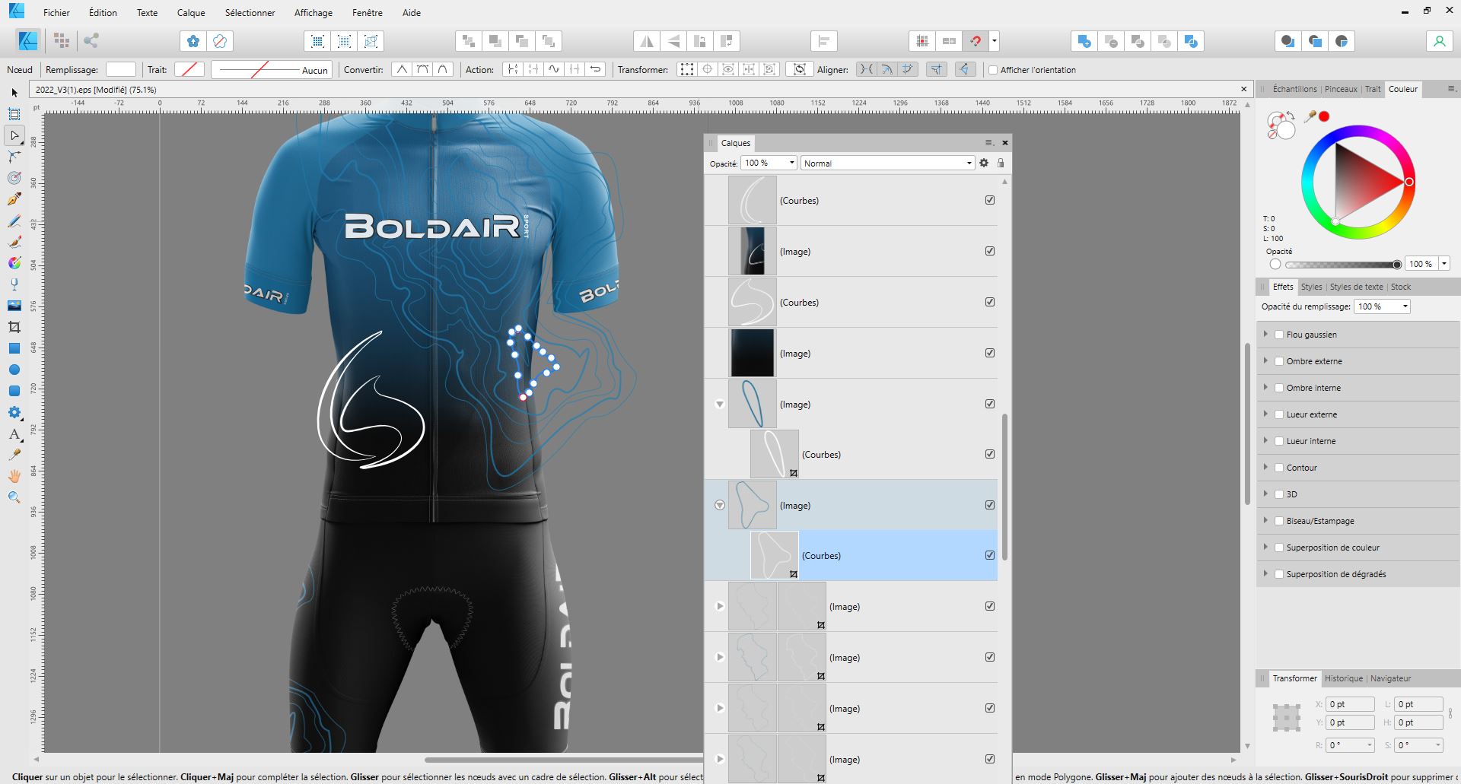Select the Ellipse shape tool
The height and width of the screenshot is (784, 1461).
14,370
